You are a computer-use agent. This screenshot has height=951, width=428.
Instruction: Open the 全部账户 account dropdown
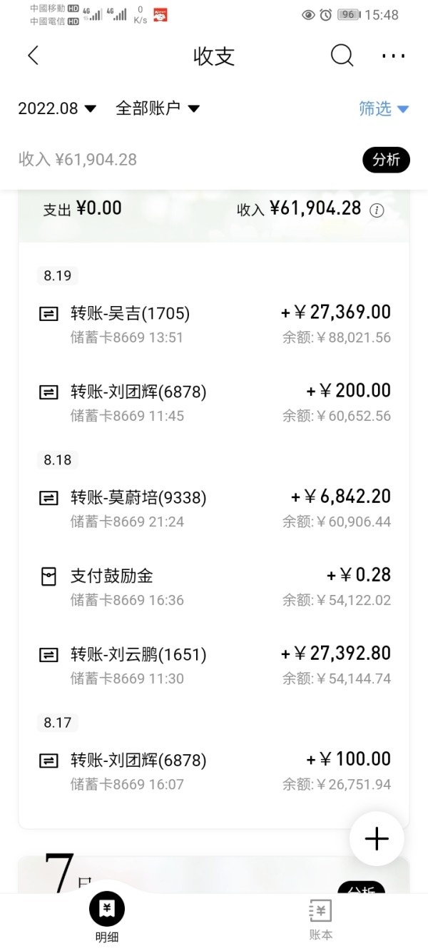(x=158, y=108)
